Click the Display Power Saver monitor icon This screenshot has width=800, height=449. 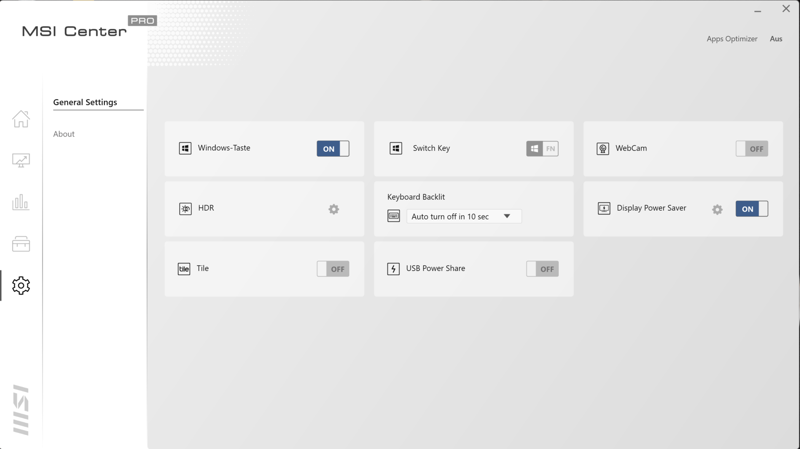(604, 208)
